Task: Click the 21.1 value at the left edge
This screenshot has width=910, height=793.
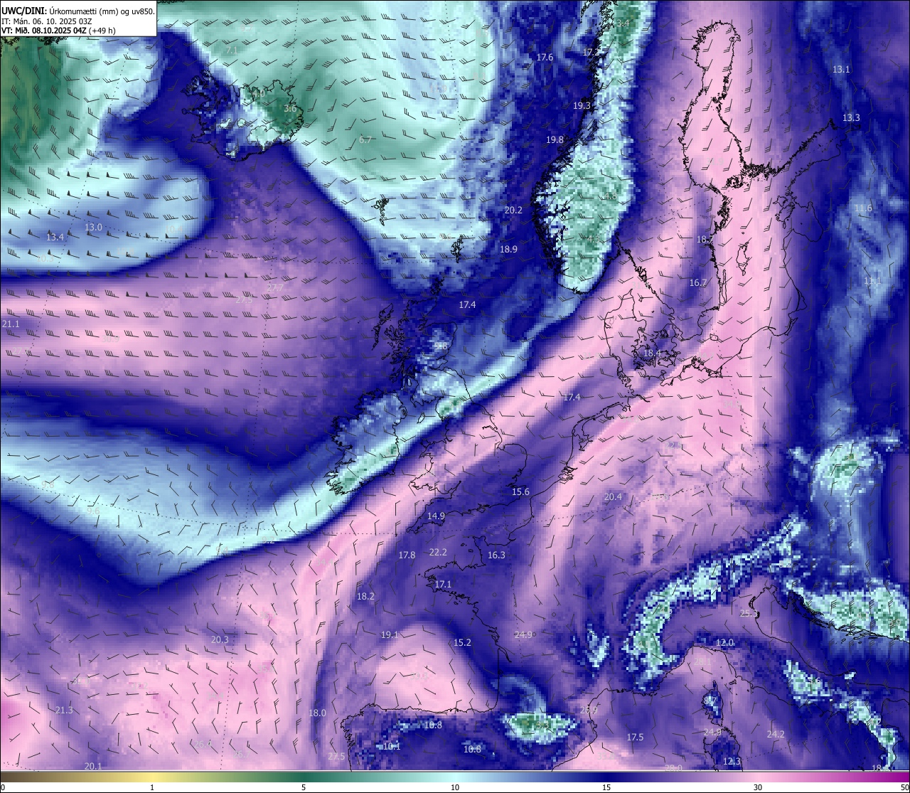Action: 11,324
